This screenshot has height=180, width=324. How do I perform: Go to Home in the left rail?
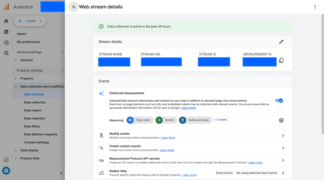point(6,21)
